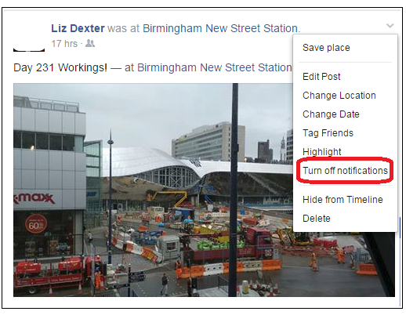406x315 pixels.
Task: Open the Birmingham New Street Station header link
Action: tap(221, 28)
